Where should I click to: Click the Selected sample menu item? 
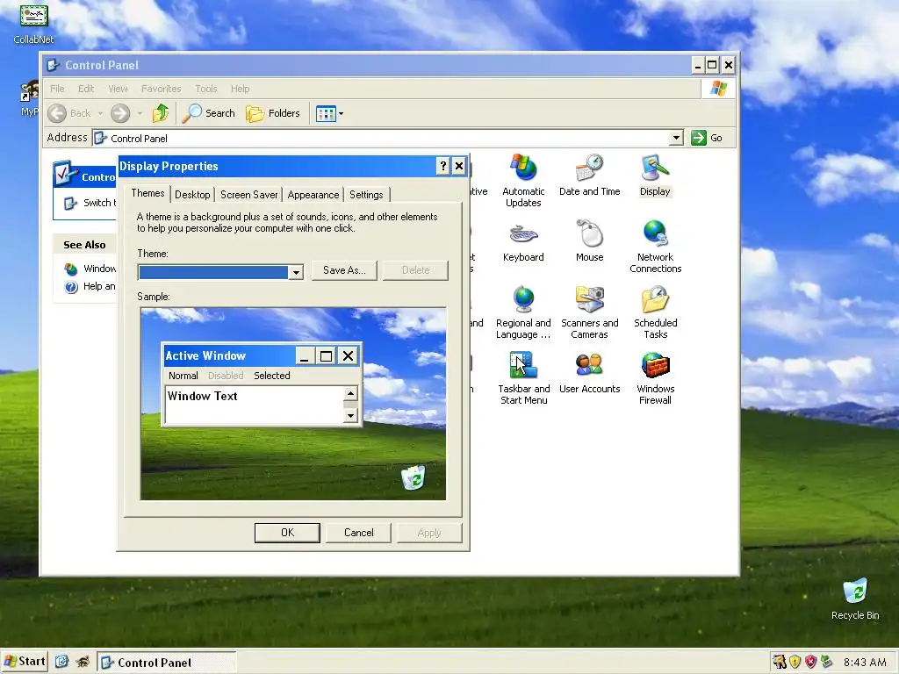coord(272,376)
